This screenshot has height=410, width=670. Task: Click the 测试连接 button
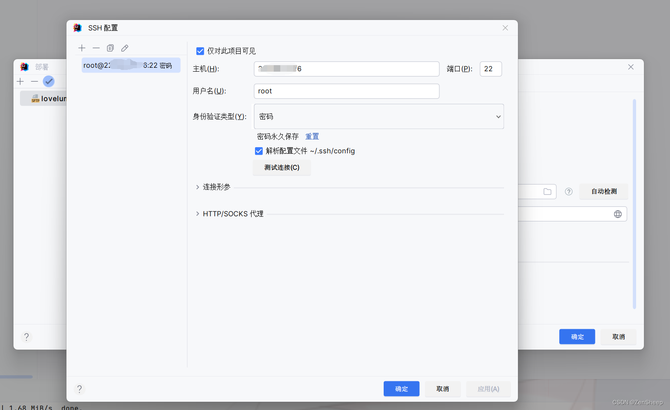point(282,168)
